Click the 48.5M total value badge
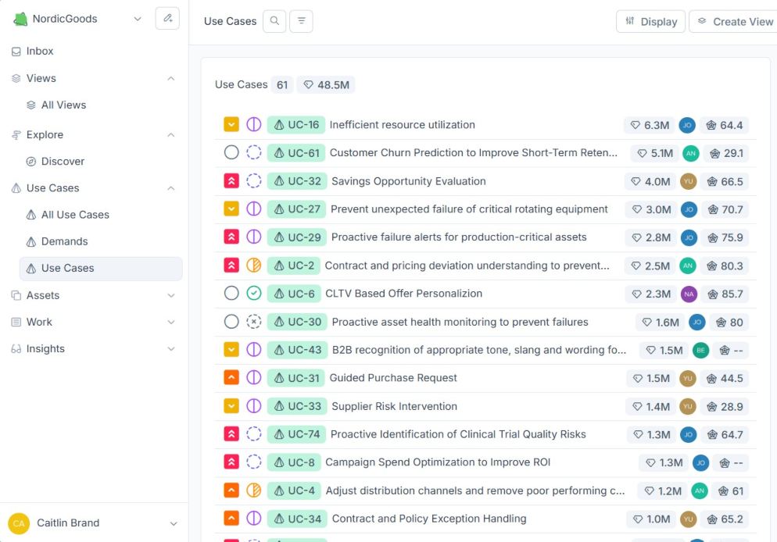 pos(326,84)
